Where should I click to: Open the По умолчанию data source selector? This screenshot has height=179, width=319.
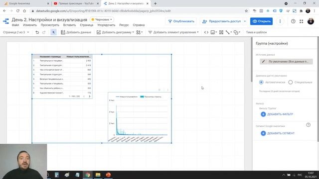coord(286,61)
